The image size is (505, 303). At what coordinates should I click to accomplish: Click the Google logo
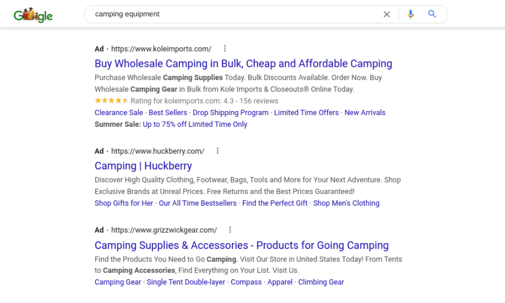(x=33, y=14)
